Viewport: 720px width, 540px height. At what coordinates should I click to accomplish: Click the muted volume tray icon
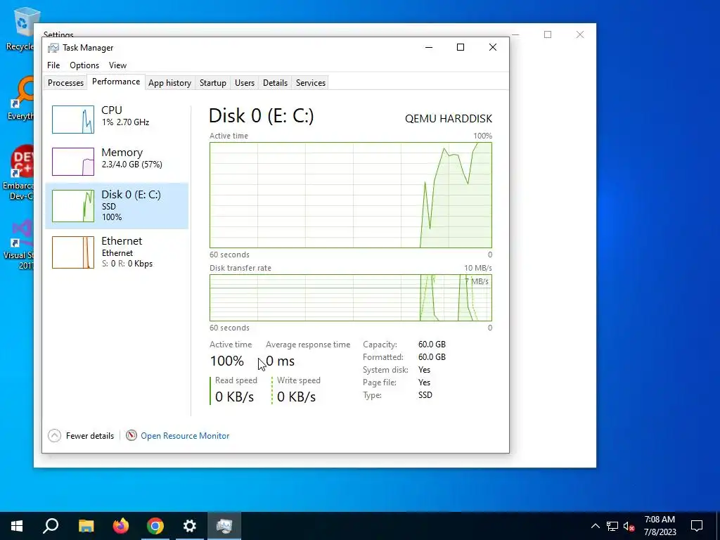tap(629, 526)
